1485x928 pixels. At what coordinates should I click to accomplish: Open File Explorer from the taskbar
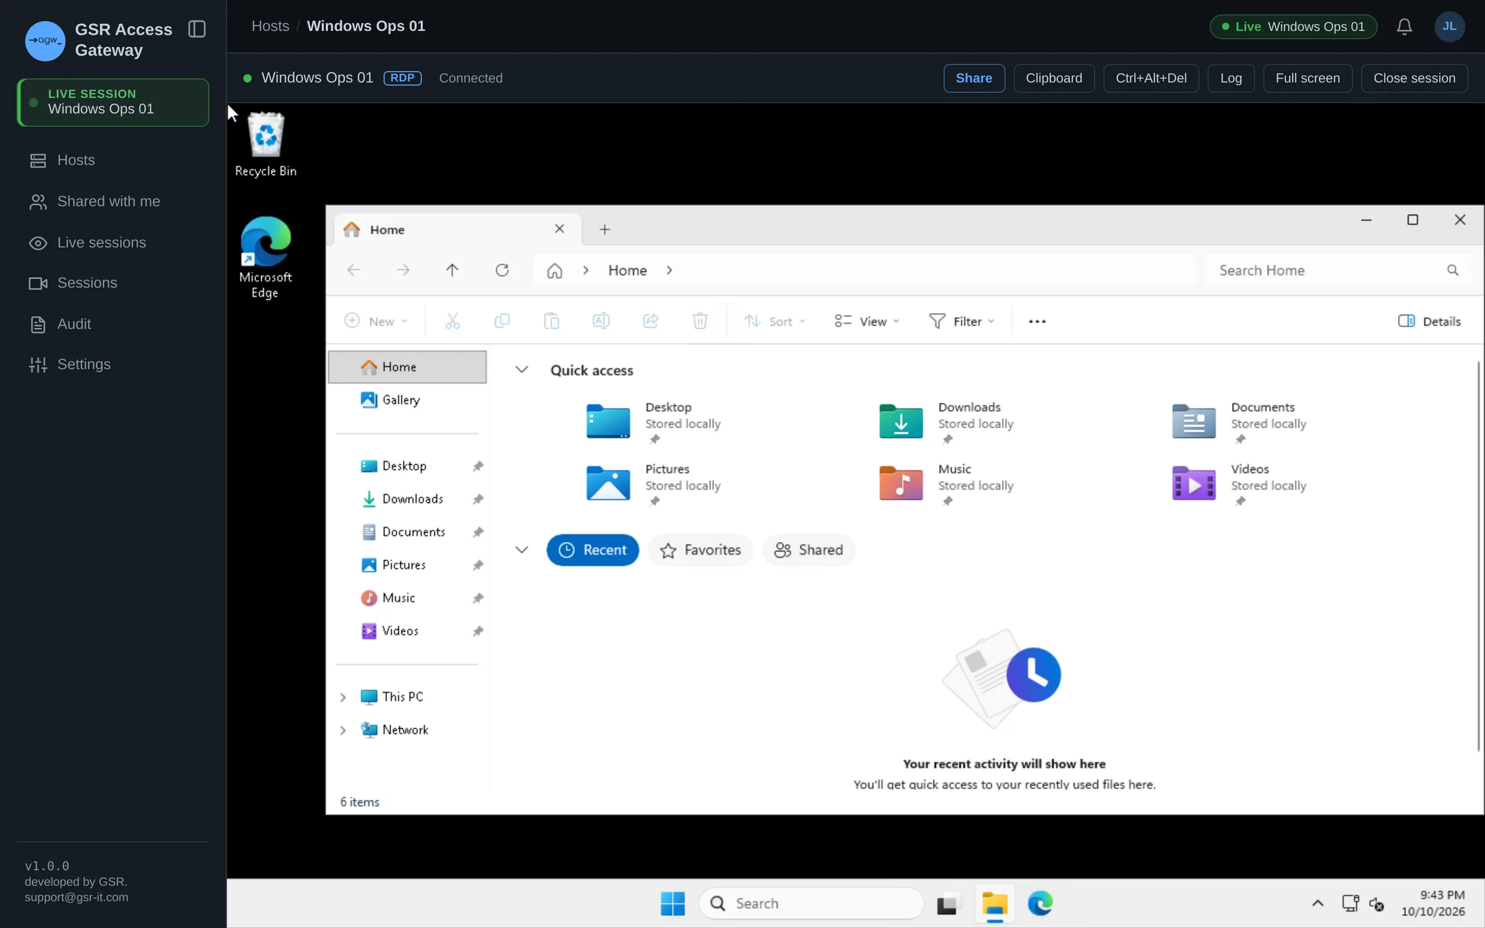[x=994, y=904]
